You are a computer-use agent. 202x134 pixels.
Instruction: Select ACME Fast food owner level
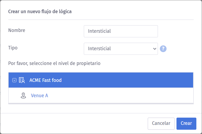(45, 80)
